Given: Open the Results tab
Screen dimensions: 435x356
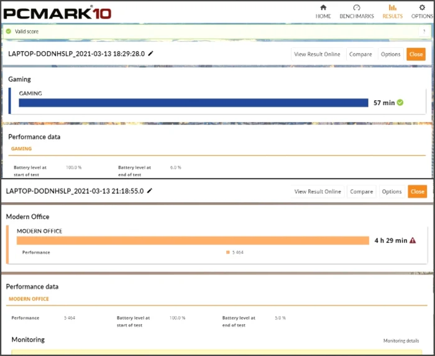Looking at the screenshot, I should point(393,12).
